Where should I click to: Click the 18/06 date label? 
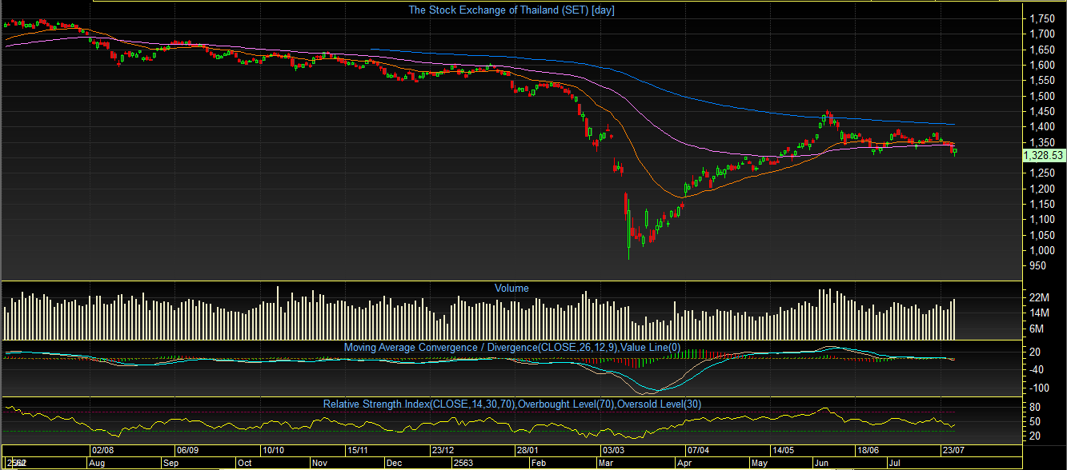coord(868,450)
